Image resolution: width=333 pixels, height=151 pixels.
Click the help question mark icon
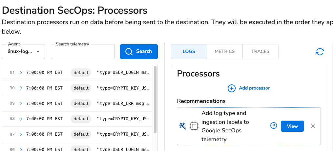pyautogui.click(x=274, y=126)
